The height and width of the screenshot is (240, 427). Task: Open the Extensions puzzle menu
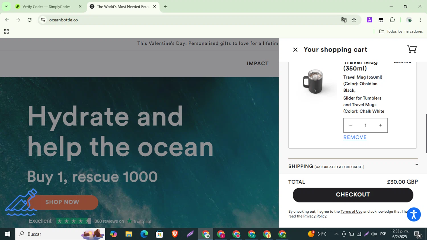coord(392,20)
